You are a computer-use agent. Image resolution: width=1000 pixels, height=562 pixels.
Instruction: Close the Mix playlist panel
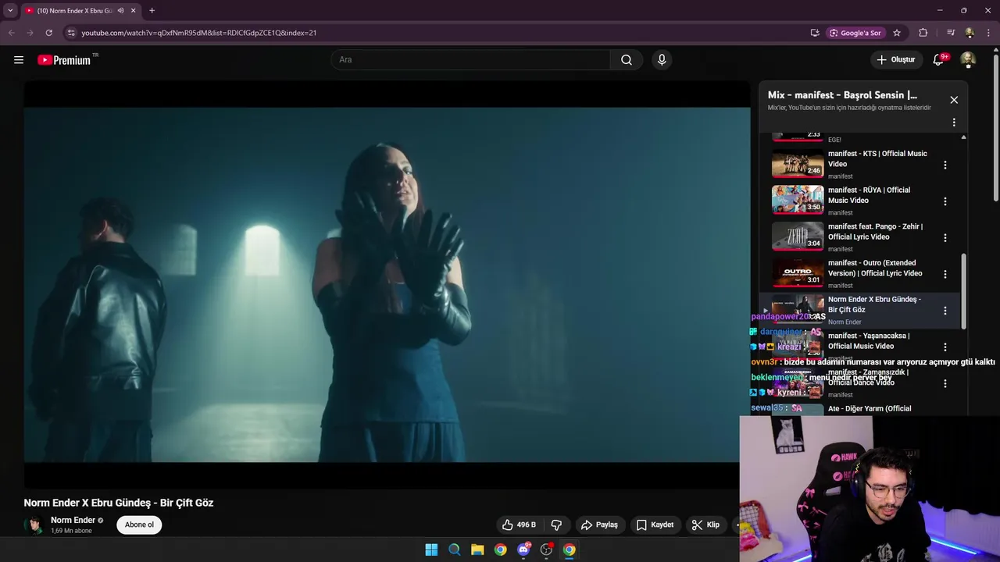click(x=954, y=100)
